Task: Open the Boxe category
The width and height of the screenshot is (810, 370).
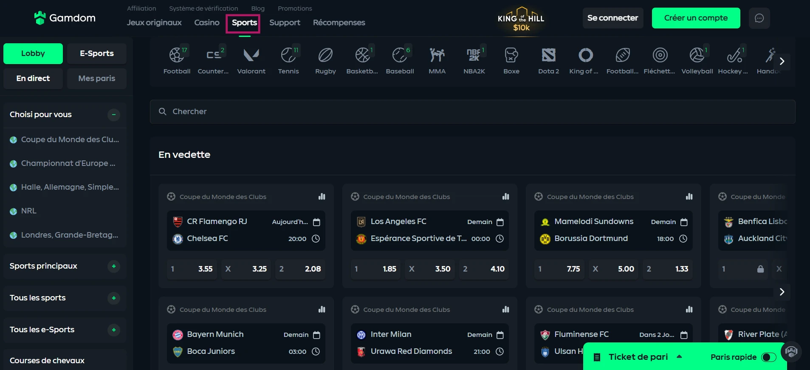Action: click(x=511, y=60)
